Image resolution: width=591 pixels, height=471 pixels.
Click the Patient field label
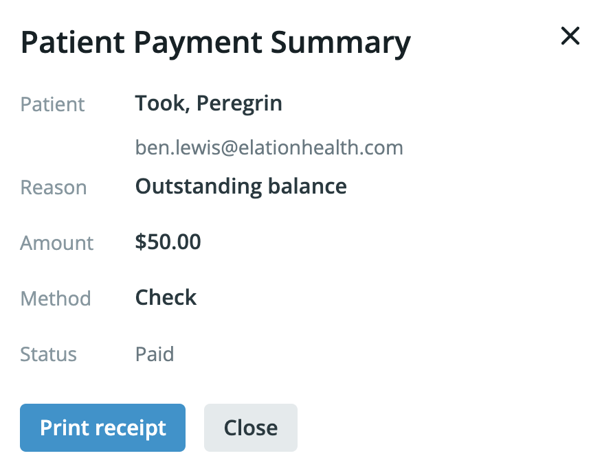click(x=53, y=104)
